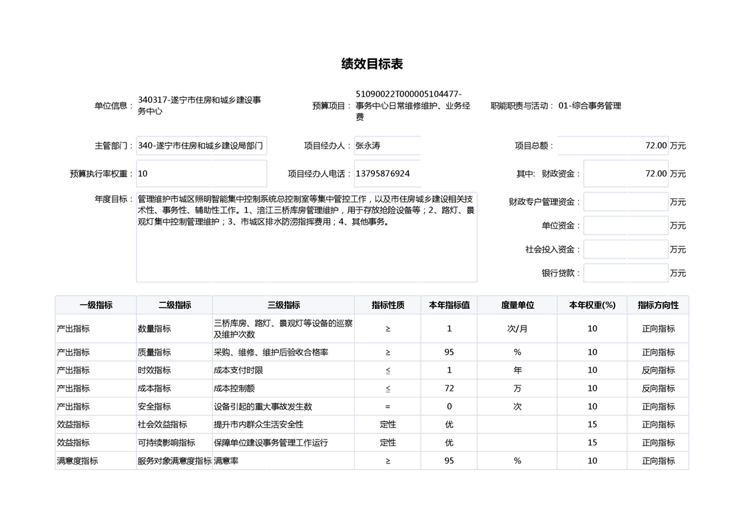Focus the 项目经办人电话 phone number field
Screen dimensions: 747x528
pyautogui.click(x=387, y=174)
